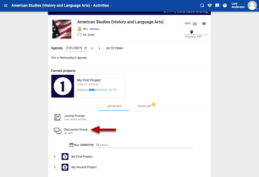259x177 pixels.
Task: Open the Discussion Group activity
Action: point(75,130)
